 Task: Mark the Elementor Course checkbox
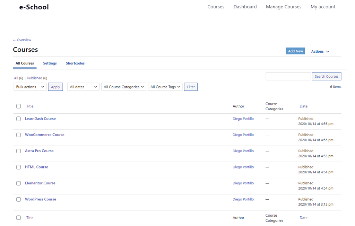point(19,183)
